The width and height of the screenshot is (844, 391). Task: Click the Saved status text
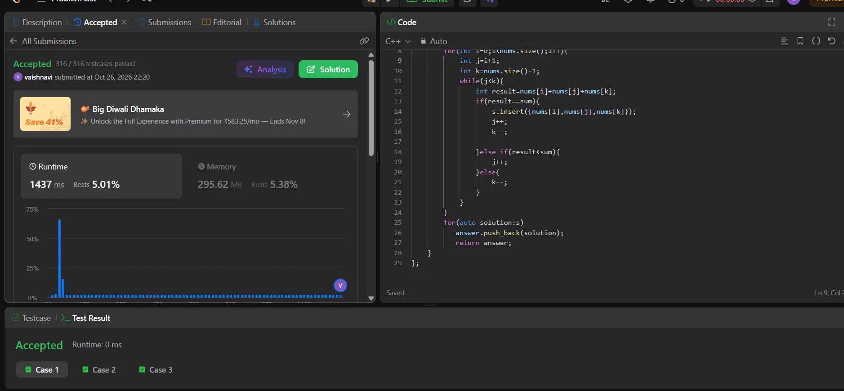[395, 293]
